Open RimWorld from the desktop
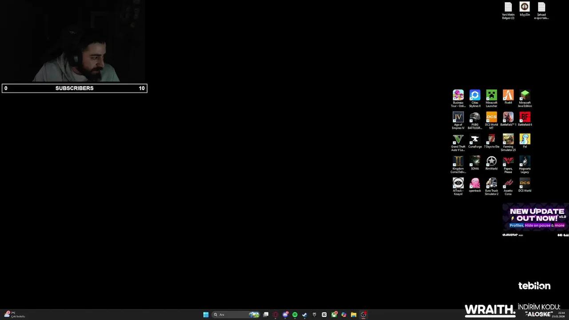This screenshot has height=320, width=569. (491, 161)
